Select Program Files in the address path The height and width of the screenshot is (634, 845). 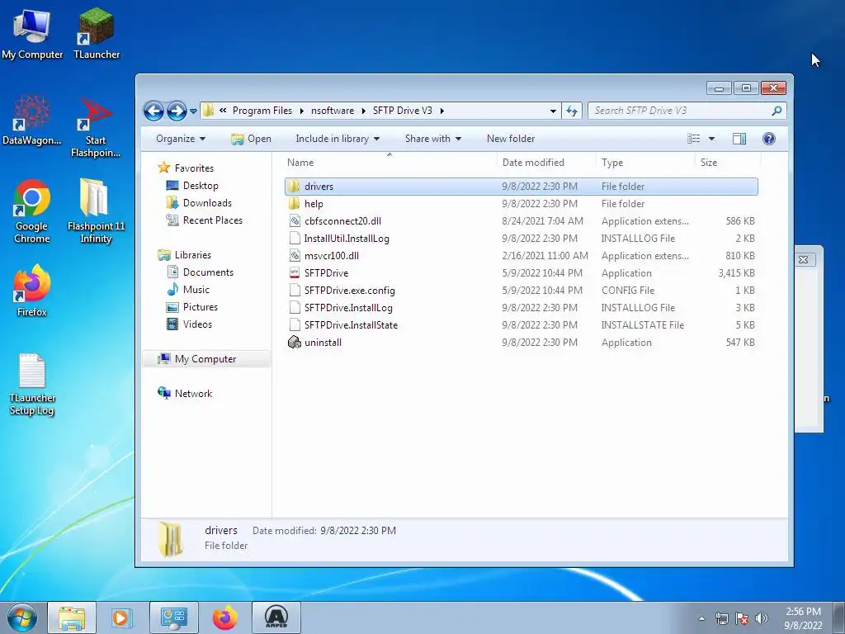pos(262,111)
